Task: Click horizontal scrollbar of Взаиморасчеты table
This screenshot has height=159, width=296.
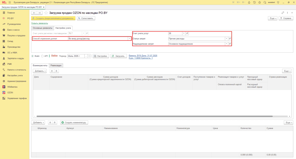Action: [x=154, y=116]
